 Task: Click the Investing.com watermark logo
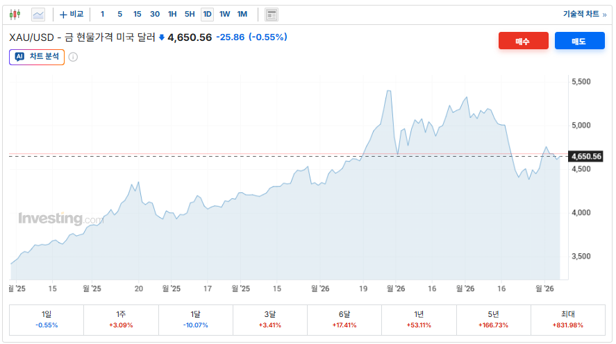[x=61, y=219]
